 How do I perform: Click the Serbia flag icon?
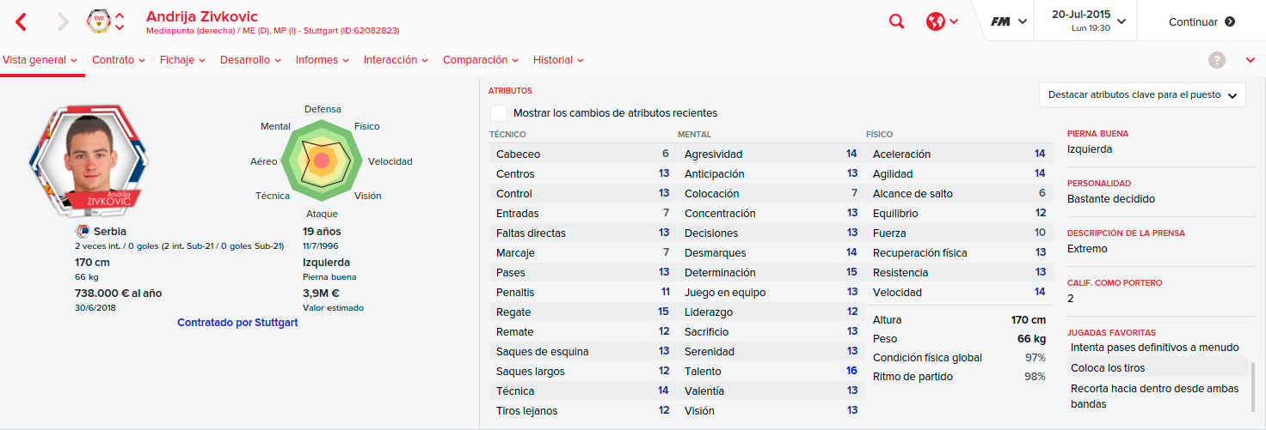83,232
